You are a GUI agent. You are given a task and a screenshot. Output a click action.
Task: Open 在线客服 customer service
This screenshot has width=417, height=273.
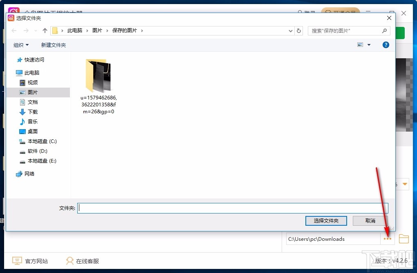click(x=70, y=260)
